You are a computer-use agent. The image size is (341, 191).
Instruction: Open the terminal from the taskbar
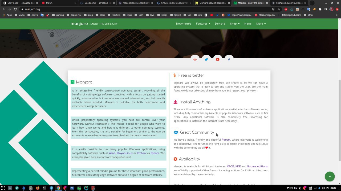44,188
